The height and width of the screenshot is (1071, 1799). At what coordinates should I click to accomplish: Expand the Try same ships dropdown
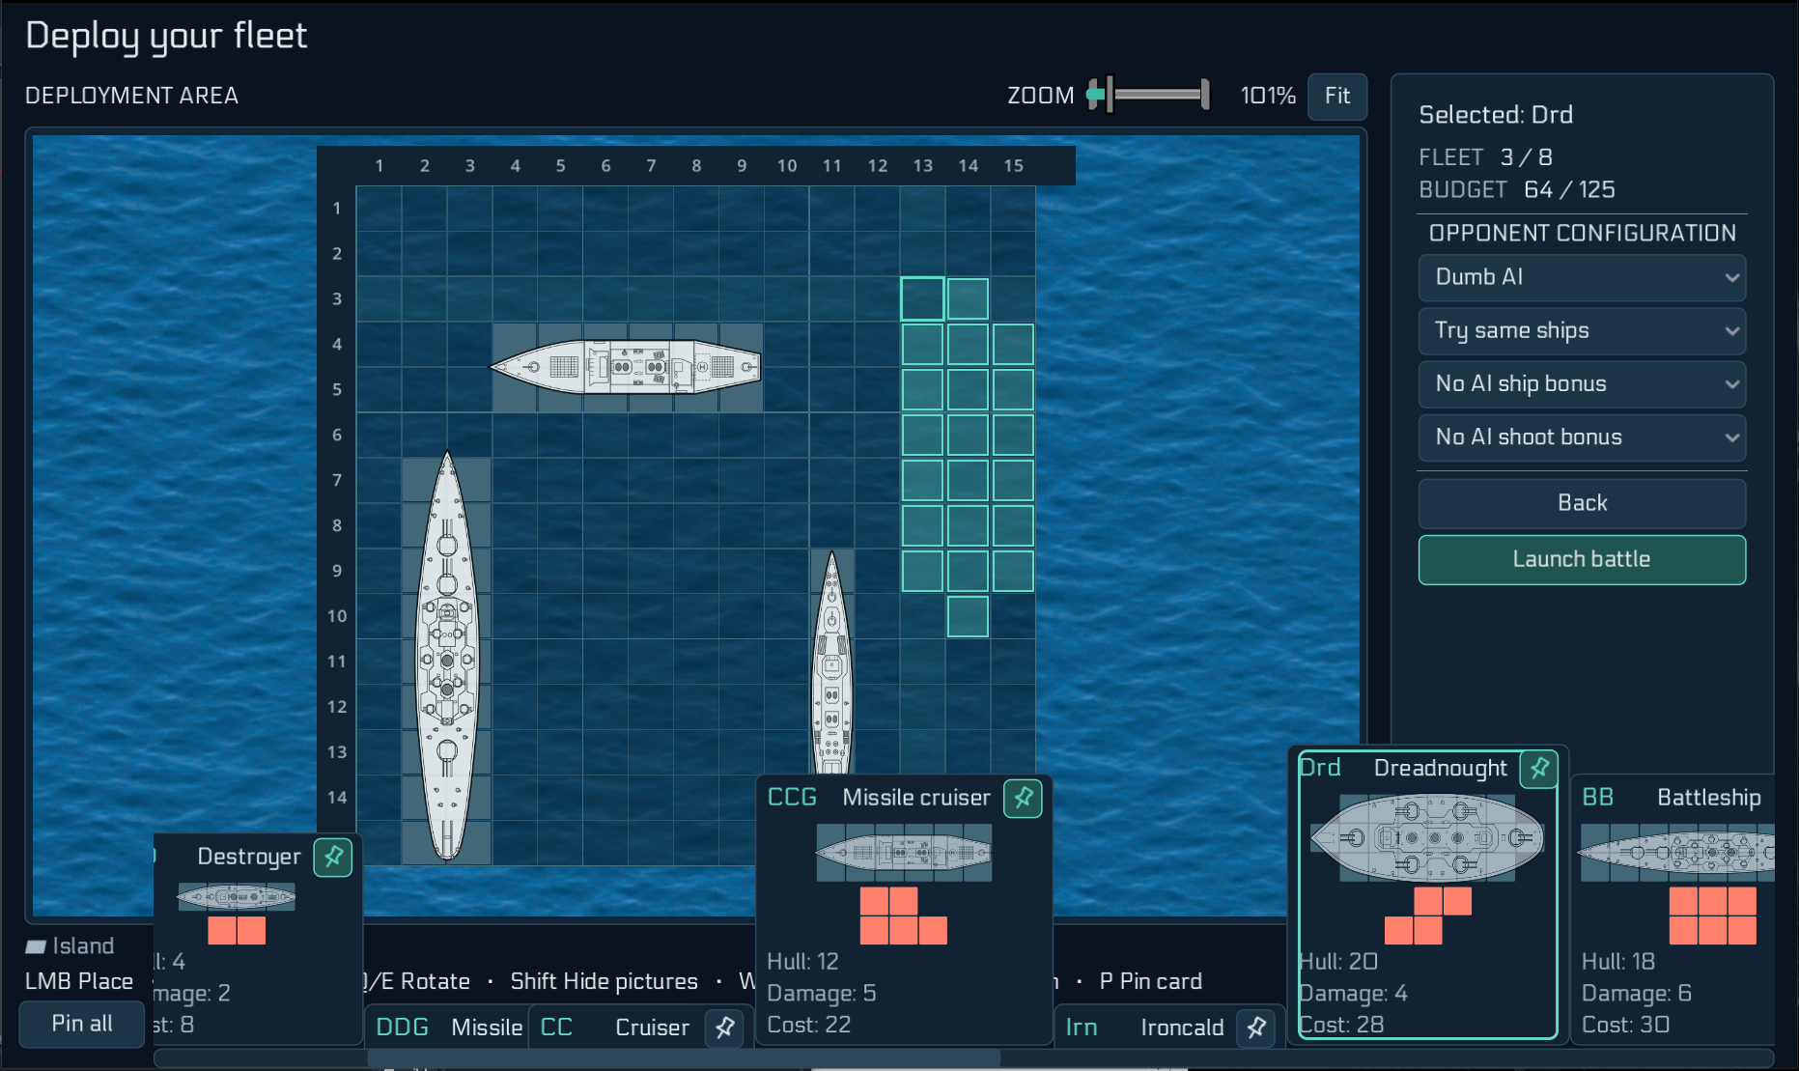(x=1582, y=330)
